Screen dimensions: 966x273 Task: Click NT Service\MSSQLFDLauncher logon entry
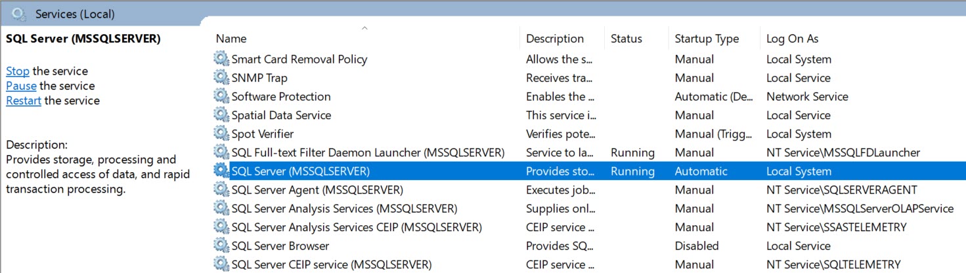[x=843, y=153]
